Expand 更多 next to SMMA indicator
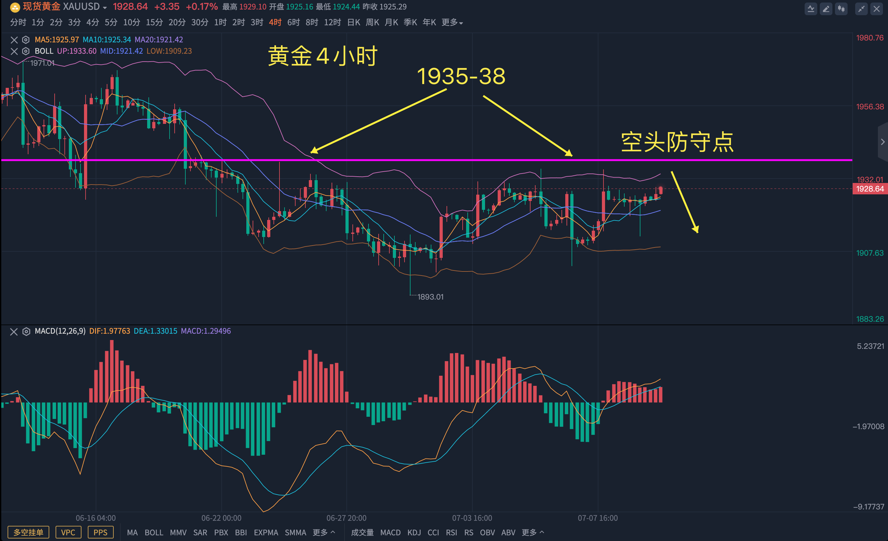888x541 pixels. (324, 532)
